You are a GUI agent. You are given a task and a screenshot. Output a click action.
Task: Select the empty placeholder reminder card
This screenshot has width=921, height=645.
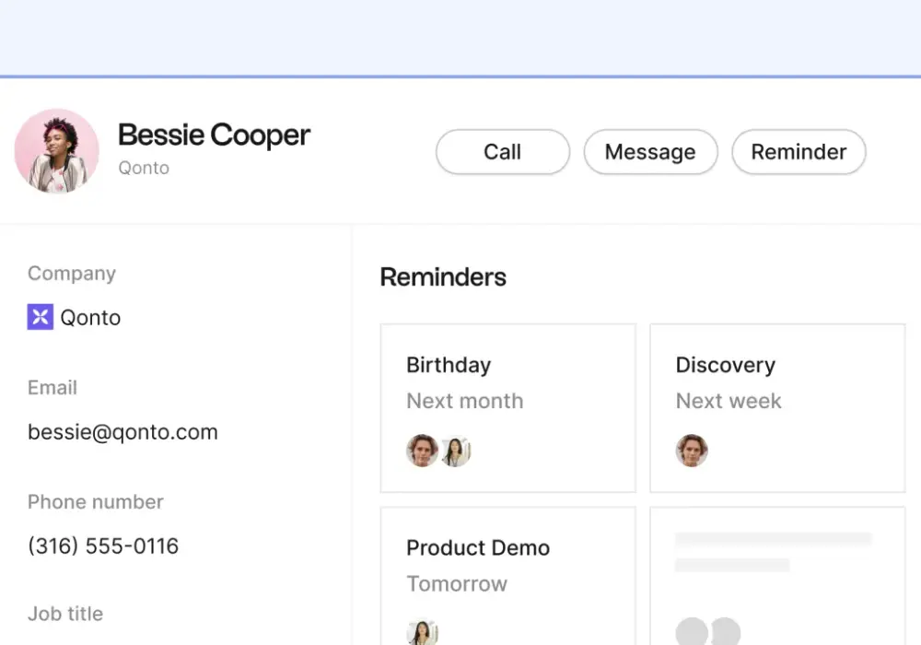pyautogui.click(x=777, y=576)
